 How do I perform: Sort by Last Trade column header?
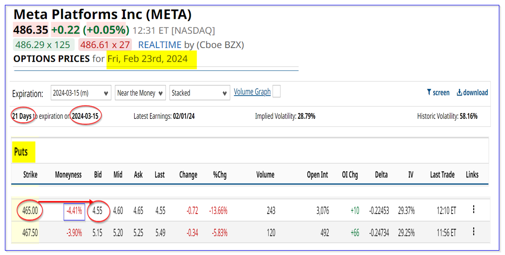(442, 175)
